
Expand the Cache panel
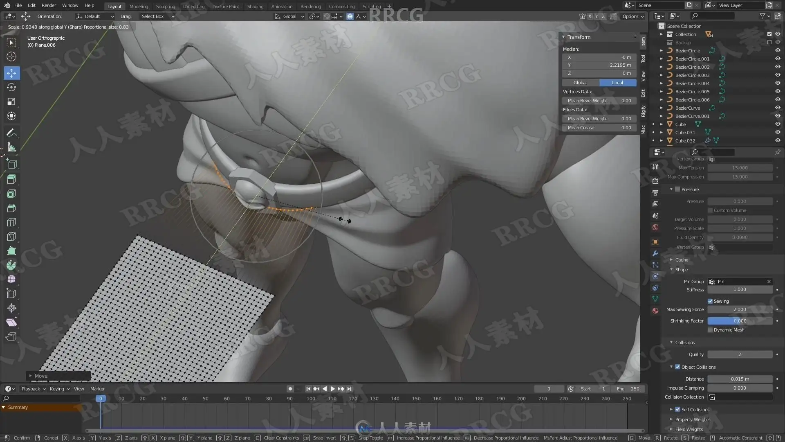click(681, 260)
